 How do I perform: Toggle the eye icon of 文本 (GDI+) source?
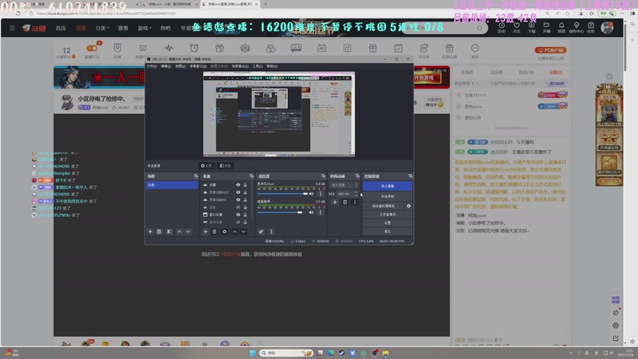(238, 200)
